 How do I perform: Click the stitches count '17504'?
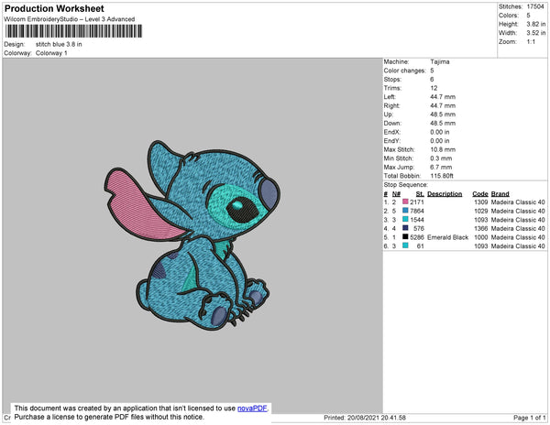[x=535, y=6]
